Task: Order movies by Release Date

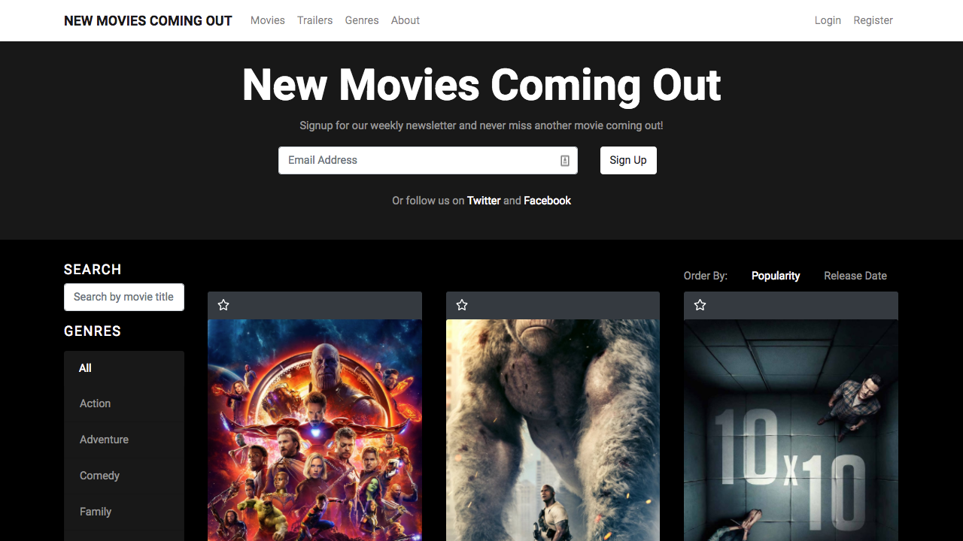Action: (855, 276)
